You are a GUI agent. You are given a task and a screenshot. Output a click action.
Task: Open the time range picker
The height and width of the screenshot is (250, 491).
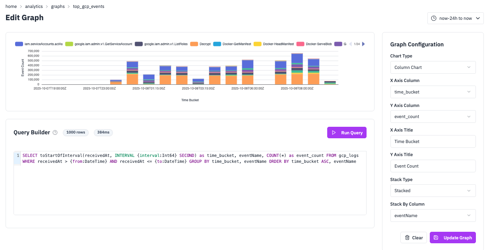[455, 18]
